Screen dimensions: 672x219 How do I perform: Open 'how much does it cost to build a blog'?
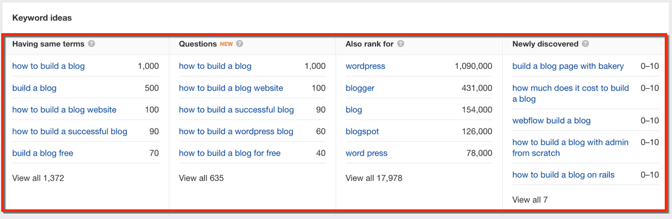point(570,94)
